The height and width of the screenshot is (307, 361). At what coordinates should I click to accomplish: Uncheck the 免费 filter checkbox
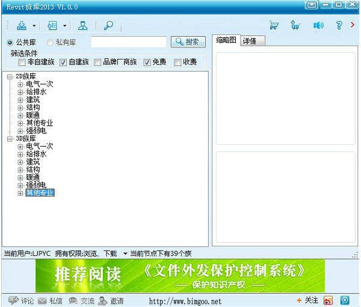(x=147, y=62)
